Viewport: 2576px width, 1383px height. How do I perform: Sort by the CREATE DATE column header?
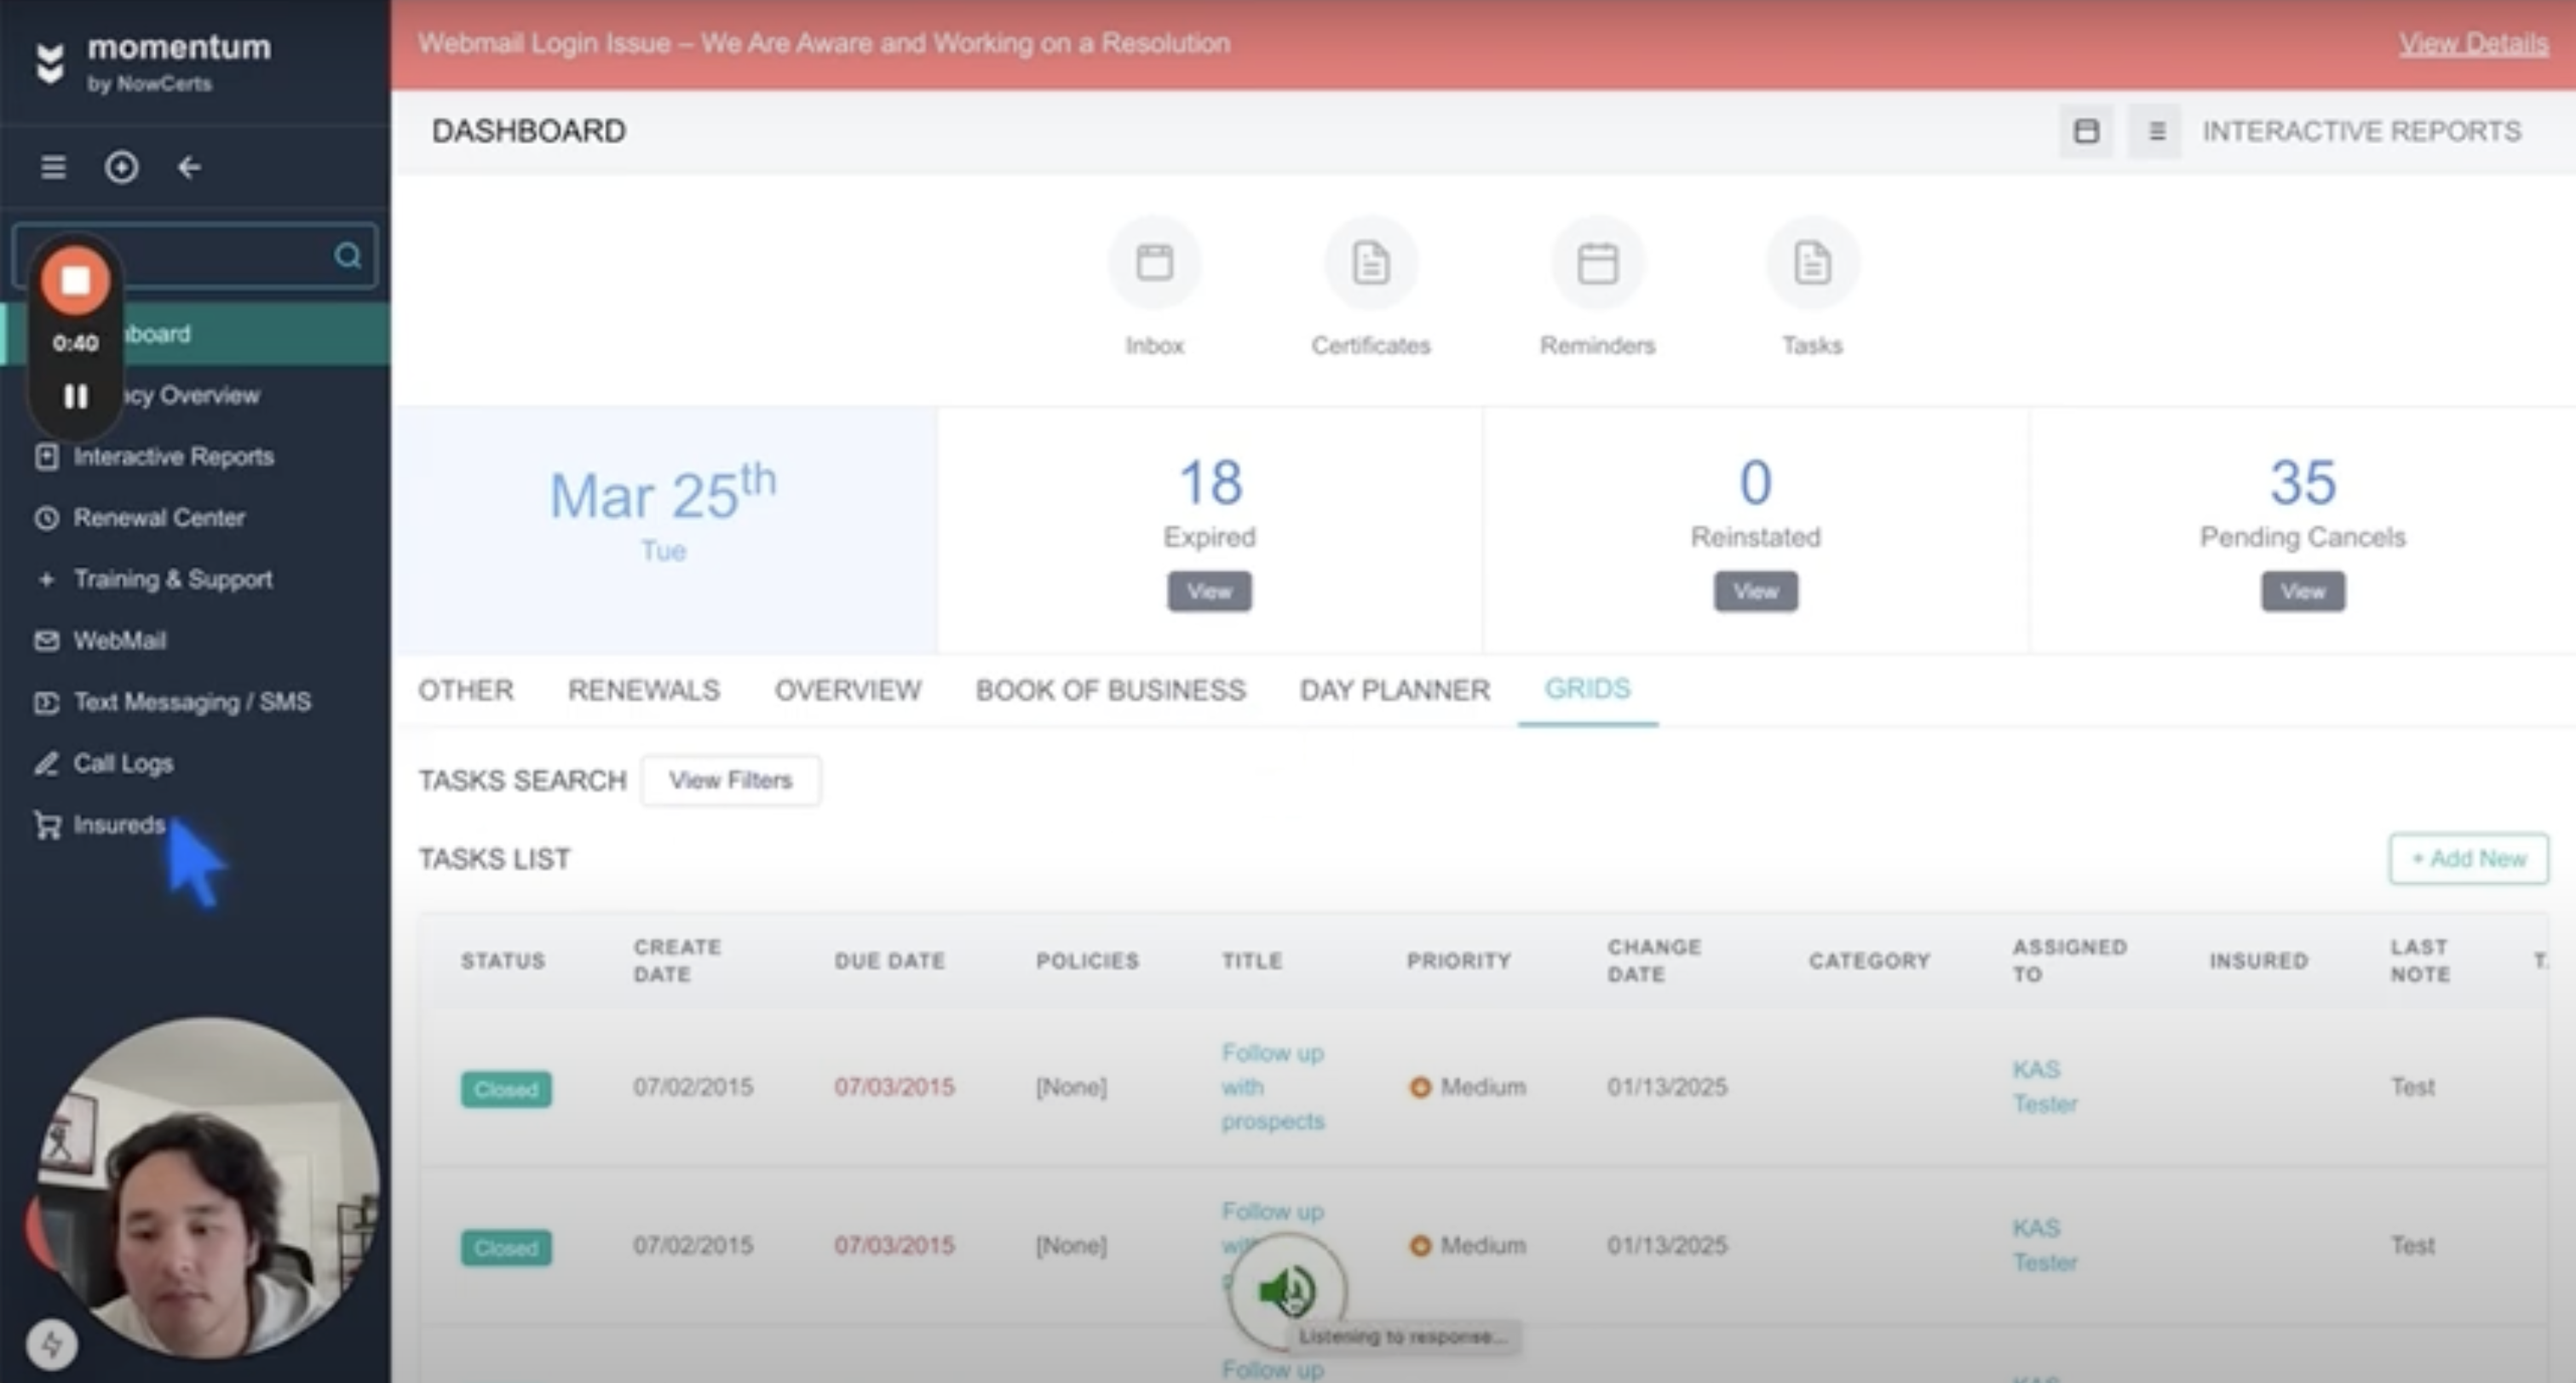677,960
